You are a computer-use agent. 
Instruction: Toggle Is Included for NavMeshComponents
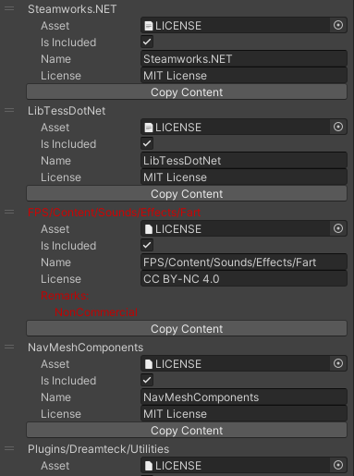click(x=147, y=380)
